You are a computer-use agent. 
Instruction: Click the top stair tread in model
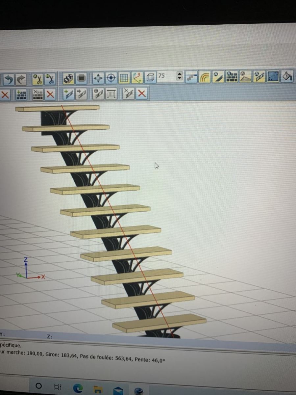click(58, 108)
